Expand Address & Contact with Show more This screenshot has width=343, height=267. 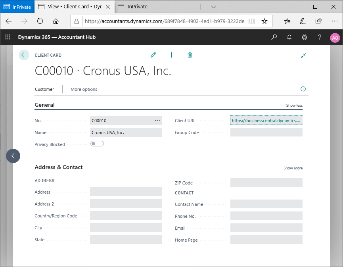click(x=293, y=168)
